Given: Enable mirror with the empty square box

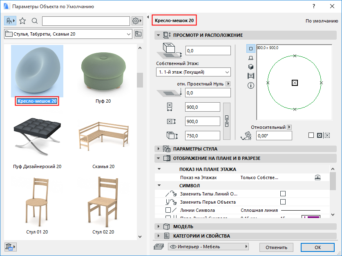Looking at the screenshot, I should pyautogui.click(x=311, y=135).
